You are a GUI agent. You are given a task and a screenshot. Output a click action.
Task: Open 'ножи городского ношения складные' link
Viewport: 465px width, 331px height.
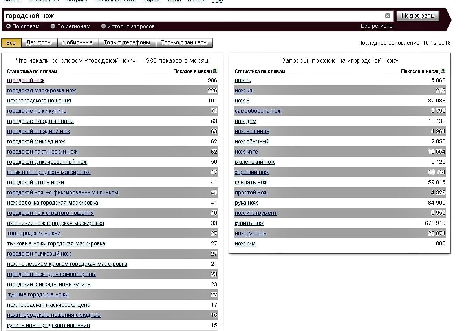coord(54,315)
